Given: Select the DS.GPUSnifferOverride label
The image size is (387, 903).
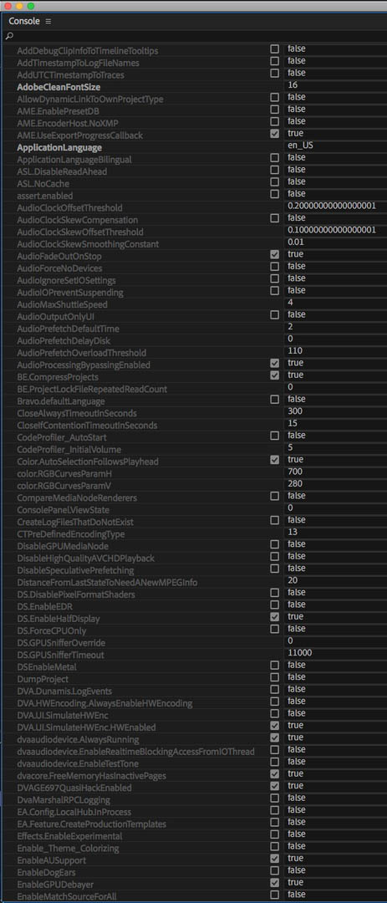Looking at the screenshot, I should [x=61, y=643].
